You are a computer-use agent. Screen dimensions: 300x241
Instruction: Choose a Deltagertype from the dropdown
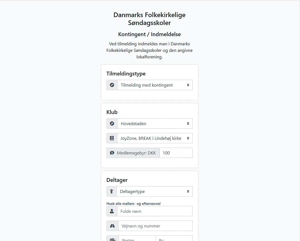(x=154, y=191)
